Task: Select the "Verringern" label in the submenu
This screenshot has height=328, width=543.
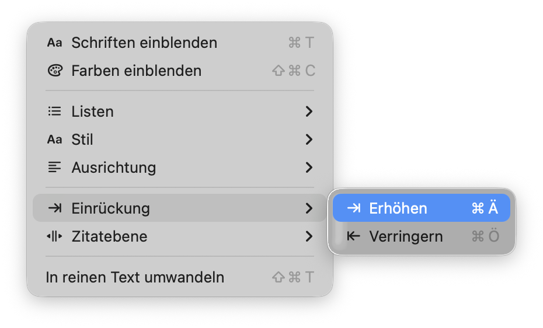Action: [x=406, y=236]
